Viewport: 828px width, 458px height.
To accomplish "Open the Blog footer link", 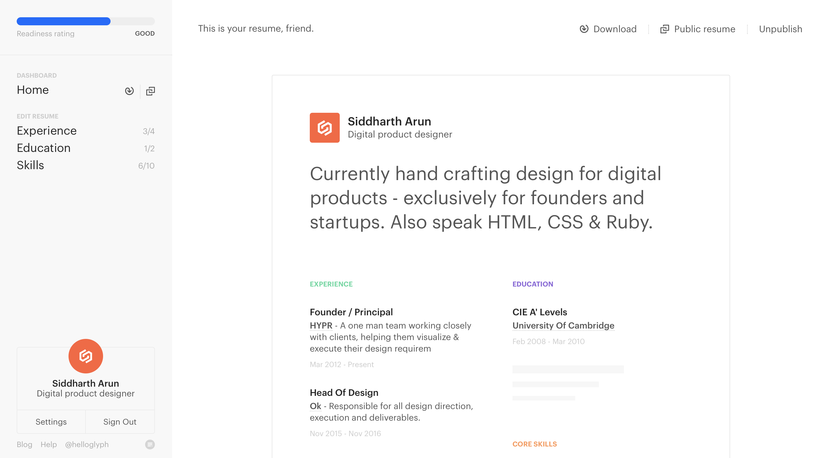I will pyautogui.click(x=24, y=444).
